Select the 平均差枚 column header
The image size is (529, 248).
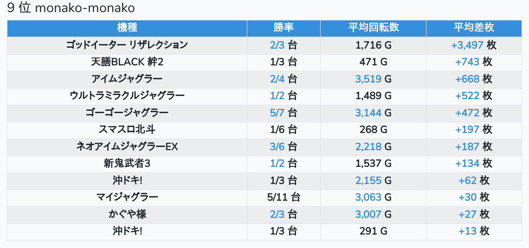[x=473, y=28]
